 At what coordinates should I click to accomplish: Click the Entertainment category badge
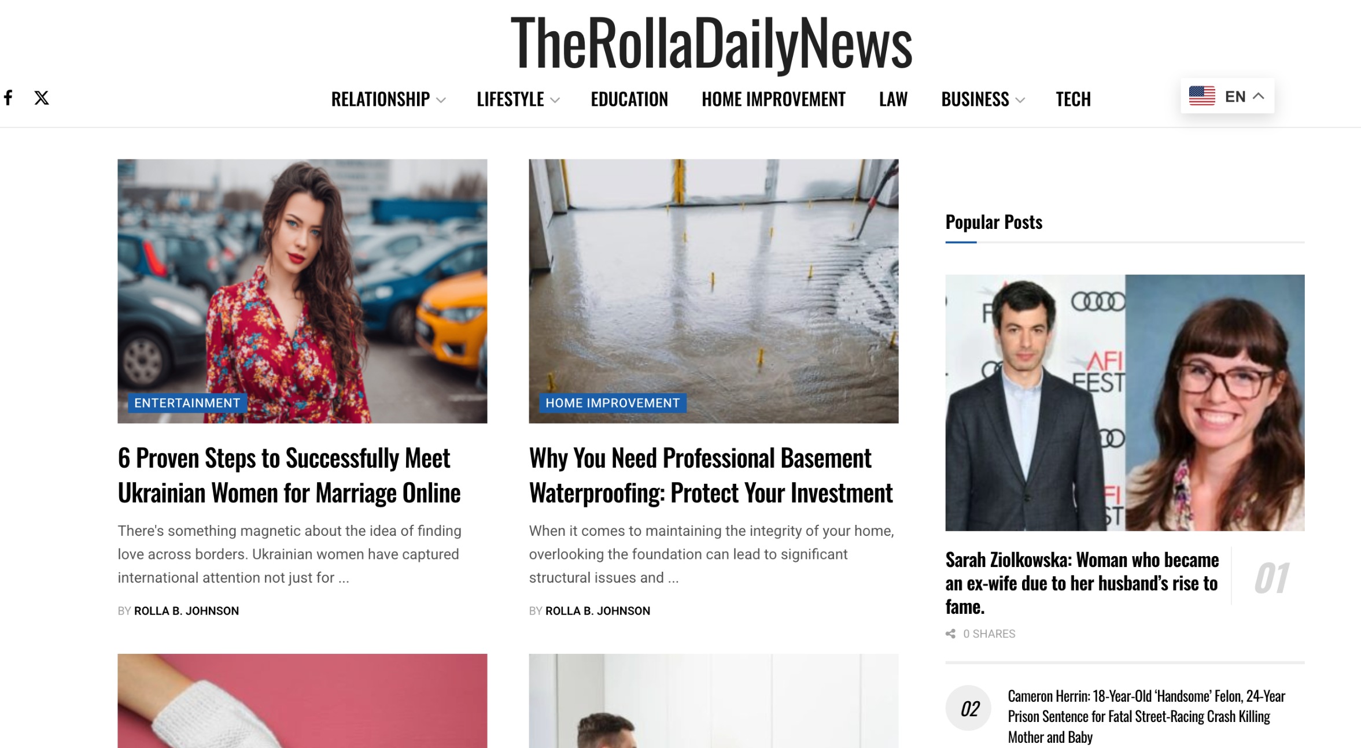point(187,403)
